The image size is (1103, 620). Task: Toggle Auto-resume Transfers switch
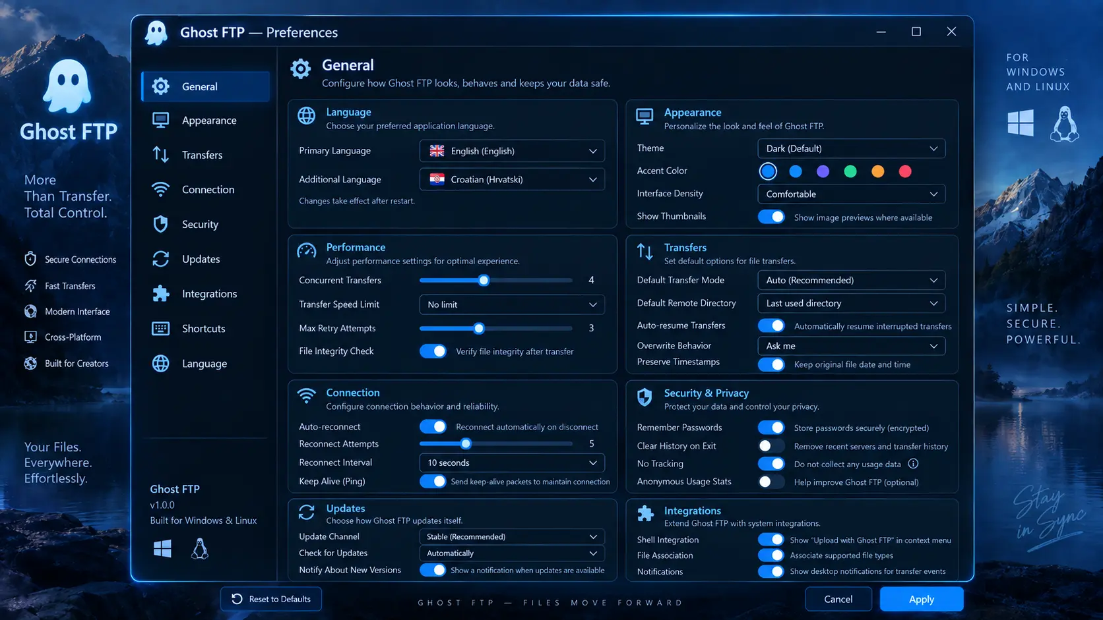(771, 325)
